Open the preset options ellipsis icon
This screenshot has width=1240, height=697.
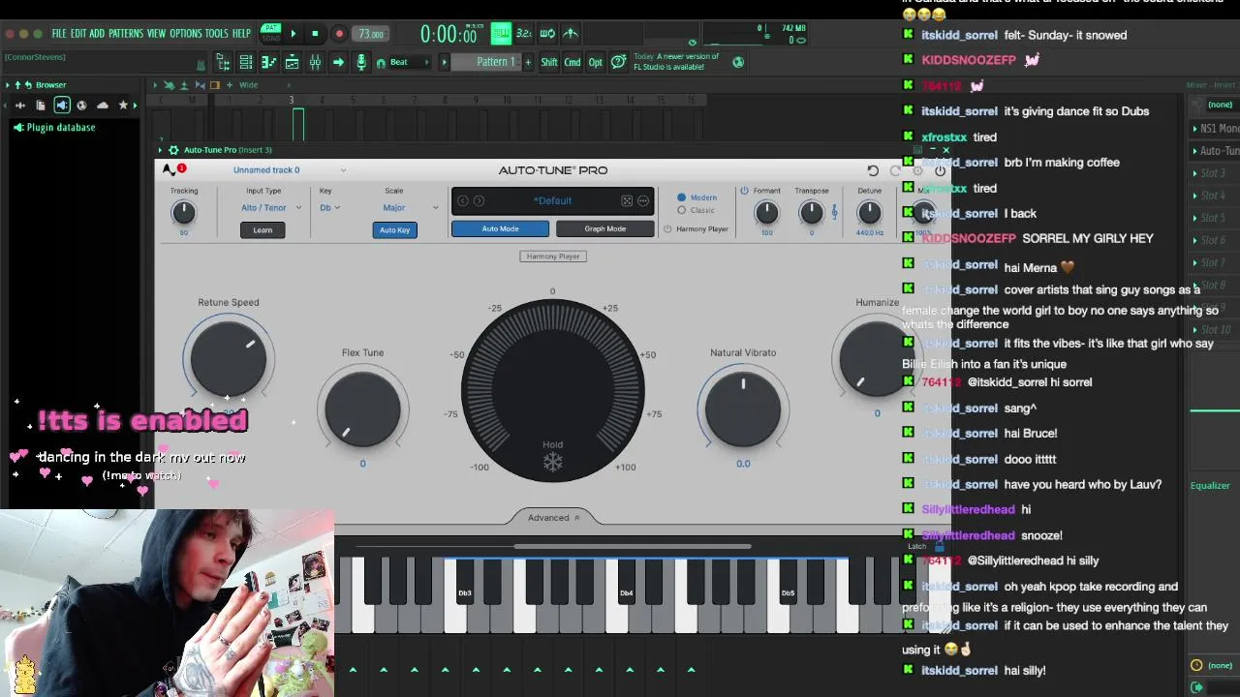point(642,200)
